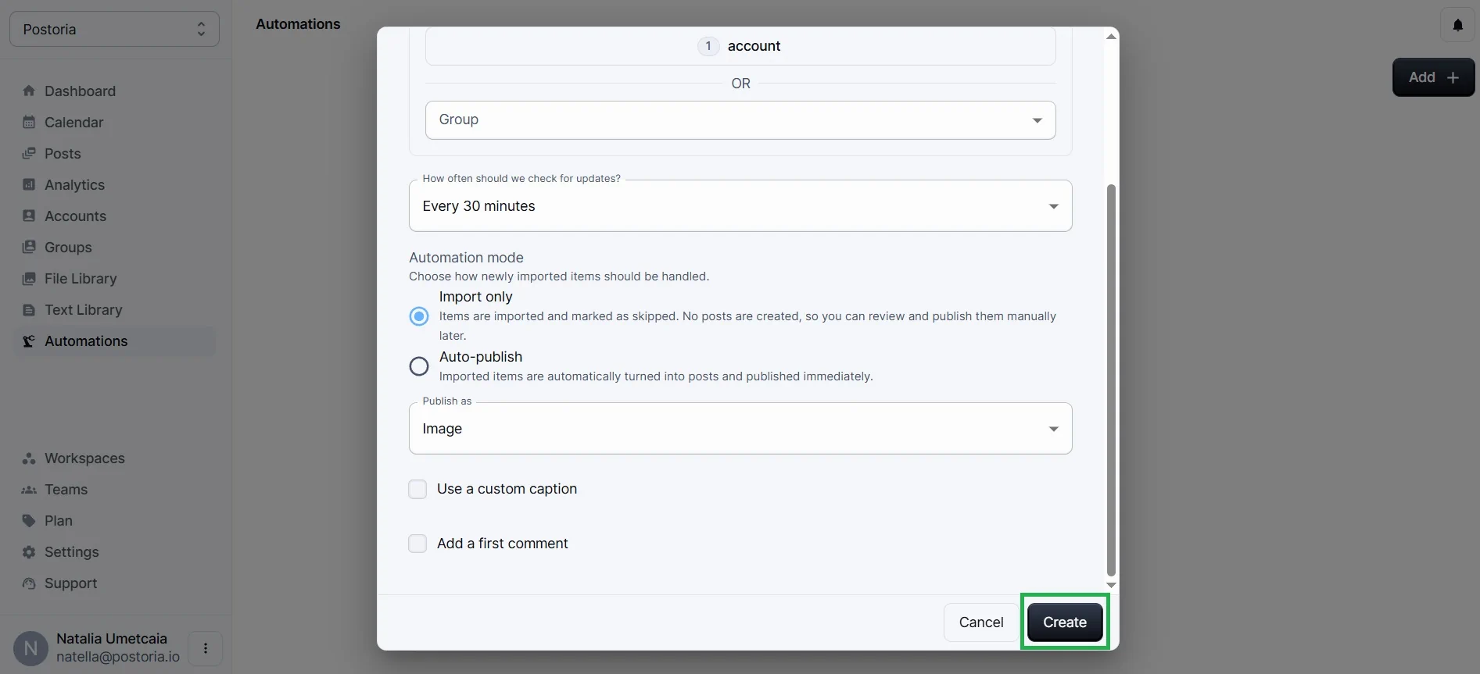
Task: Enable Use a custom caption checkbox
Action: click(x=417, y=489)
